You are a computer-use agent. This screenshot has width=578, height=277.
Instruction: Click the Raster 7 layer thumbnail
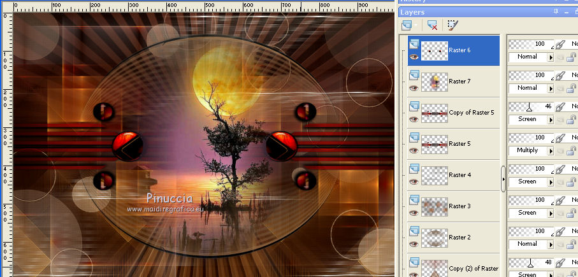coord(434,82)
